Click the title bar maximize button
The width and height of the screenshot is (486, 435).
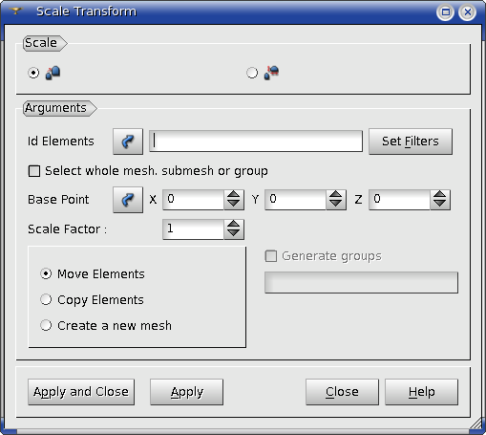tap(445, 12)
